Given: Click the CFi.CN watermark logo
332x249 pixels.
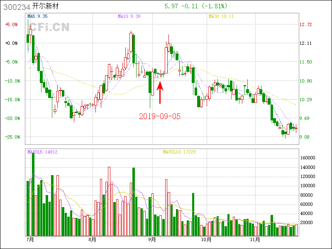Looking at the screenshot, I should [49, 27].
